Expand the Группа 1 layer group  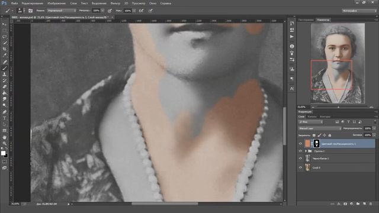click(306, 151)
